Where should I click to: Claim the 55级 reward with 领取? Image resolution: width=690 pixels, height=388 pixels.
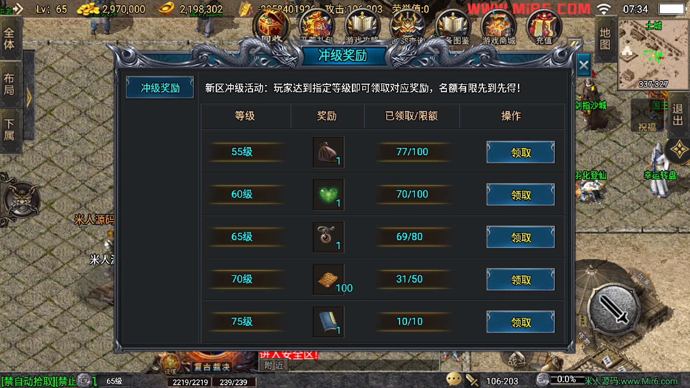coord(521,152)
